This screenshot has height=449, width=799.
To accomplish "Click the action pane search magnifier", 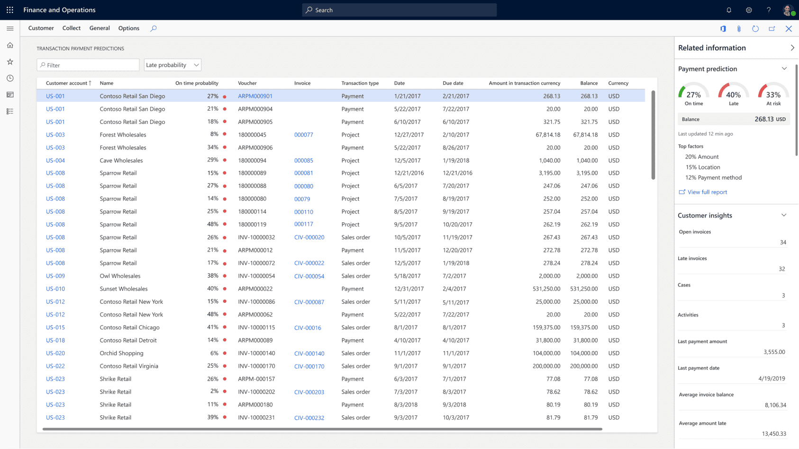I will coord(154,28).
